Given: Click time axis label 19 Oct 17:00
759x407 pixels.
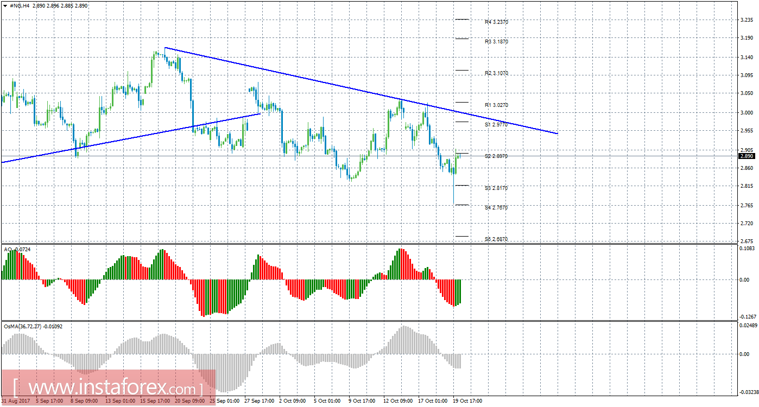Looking at the screenshot, I should click(469, 402).
